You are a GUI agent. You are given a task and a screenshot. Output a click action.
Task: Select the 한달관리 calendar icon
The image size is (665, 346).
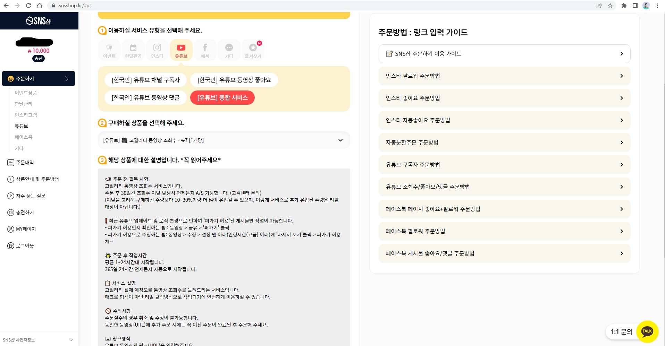[x=133, y=50]
